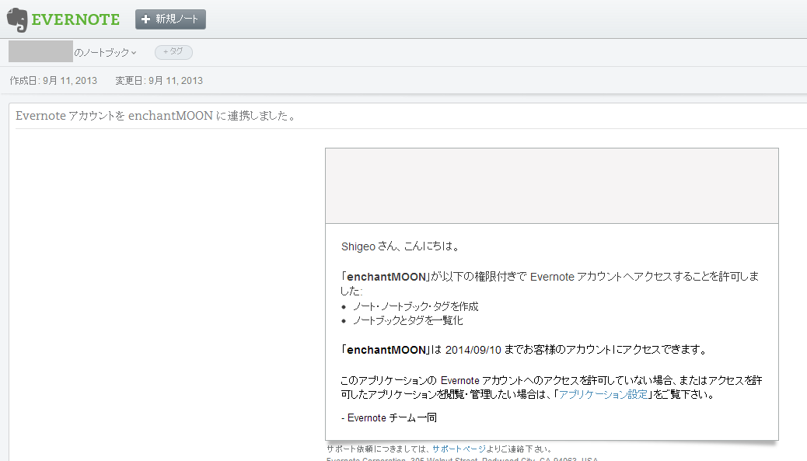Click the 作成日: 9月 11, 2013 text
This screenshot has height=461, width=807.
point(54,80)
